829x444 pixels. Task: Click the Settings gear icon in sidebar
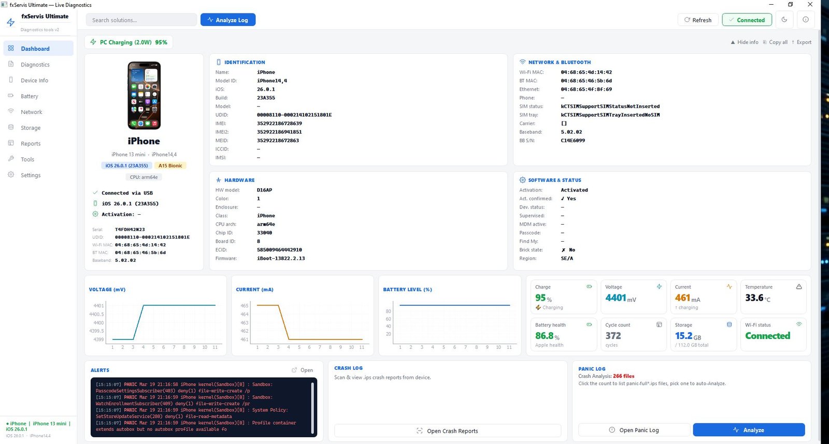click(x=11, y=174)
